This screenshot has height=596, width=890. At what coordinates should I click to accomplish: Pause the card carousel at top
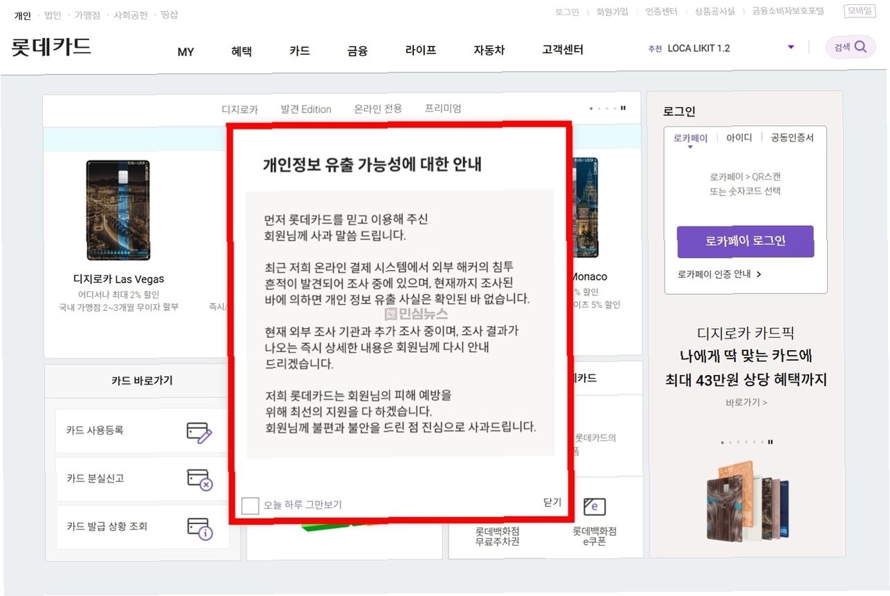coord(623,108)
